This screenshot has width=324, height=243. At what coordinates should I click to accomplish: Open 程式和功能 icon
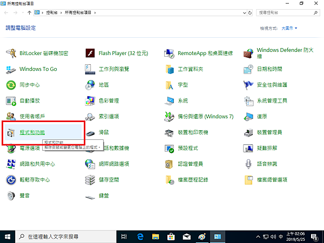11,132
